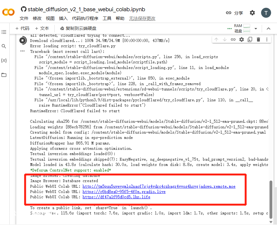Click 'Applying xformers cross attention optimization.' line
Viewport: 277px width, 225px height.
point(81,149)
